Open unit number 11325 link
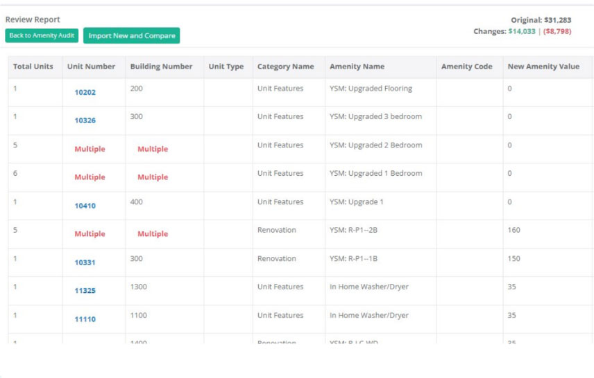 pyautogui.click(x=85, y=290)
